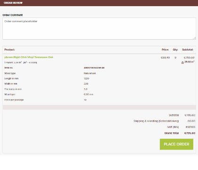
Task: Click the €0.00 shipping amount
Action: click(x=191, y=121)
